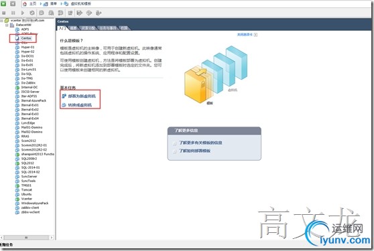374x251 pixels.
Task: Click the home icon in the breadcrumb
Action: [25, 4]
